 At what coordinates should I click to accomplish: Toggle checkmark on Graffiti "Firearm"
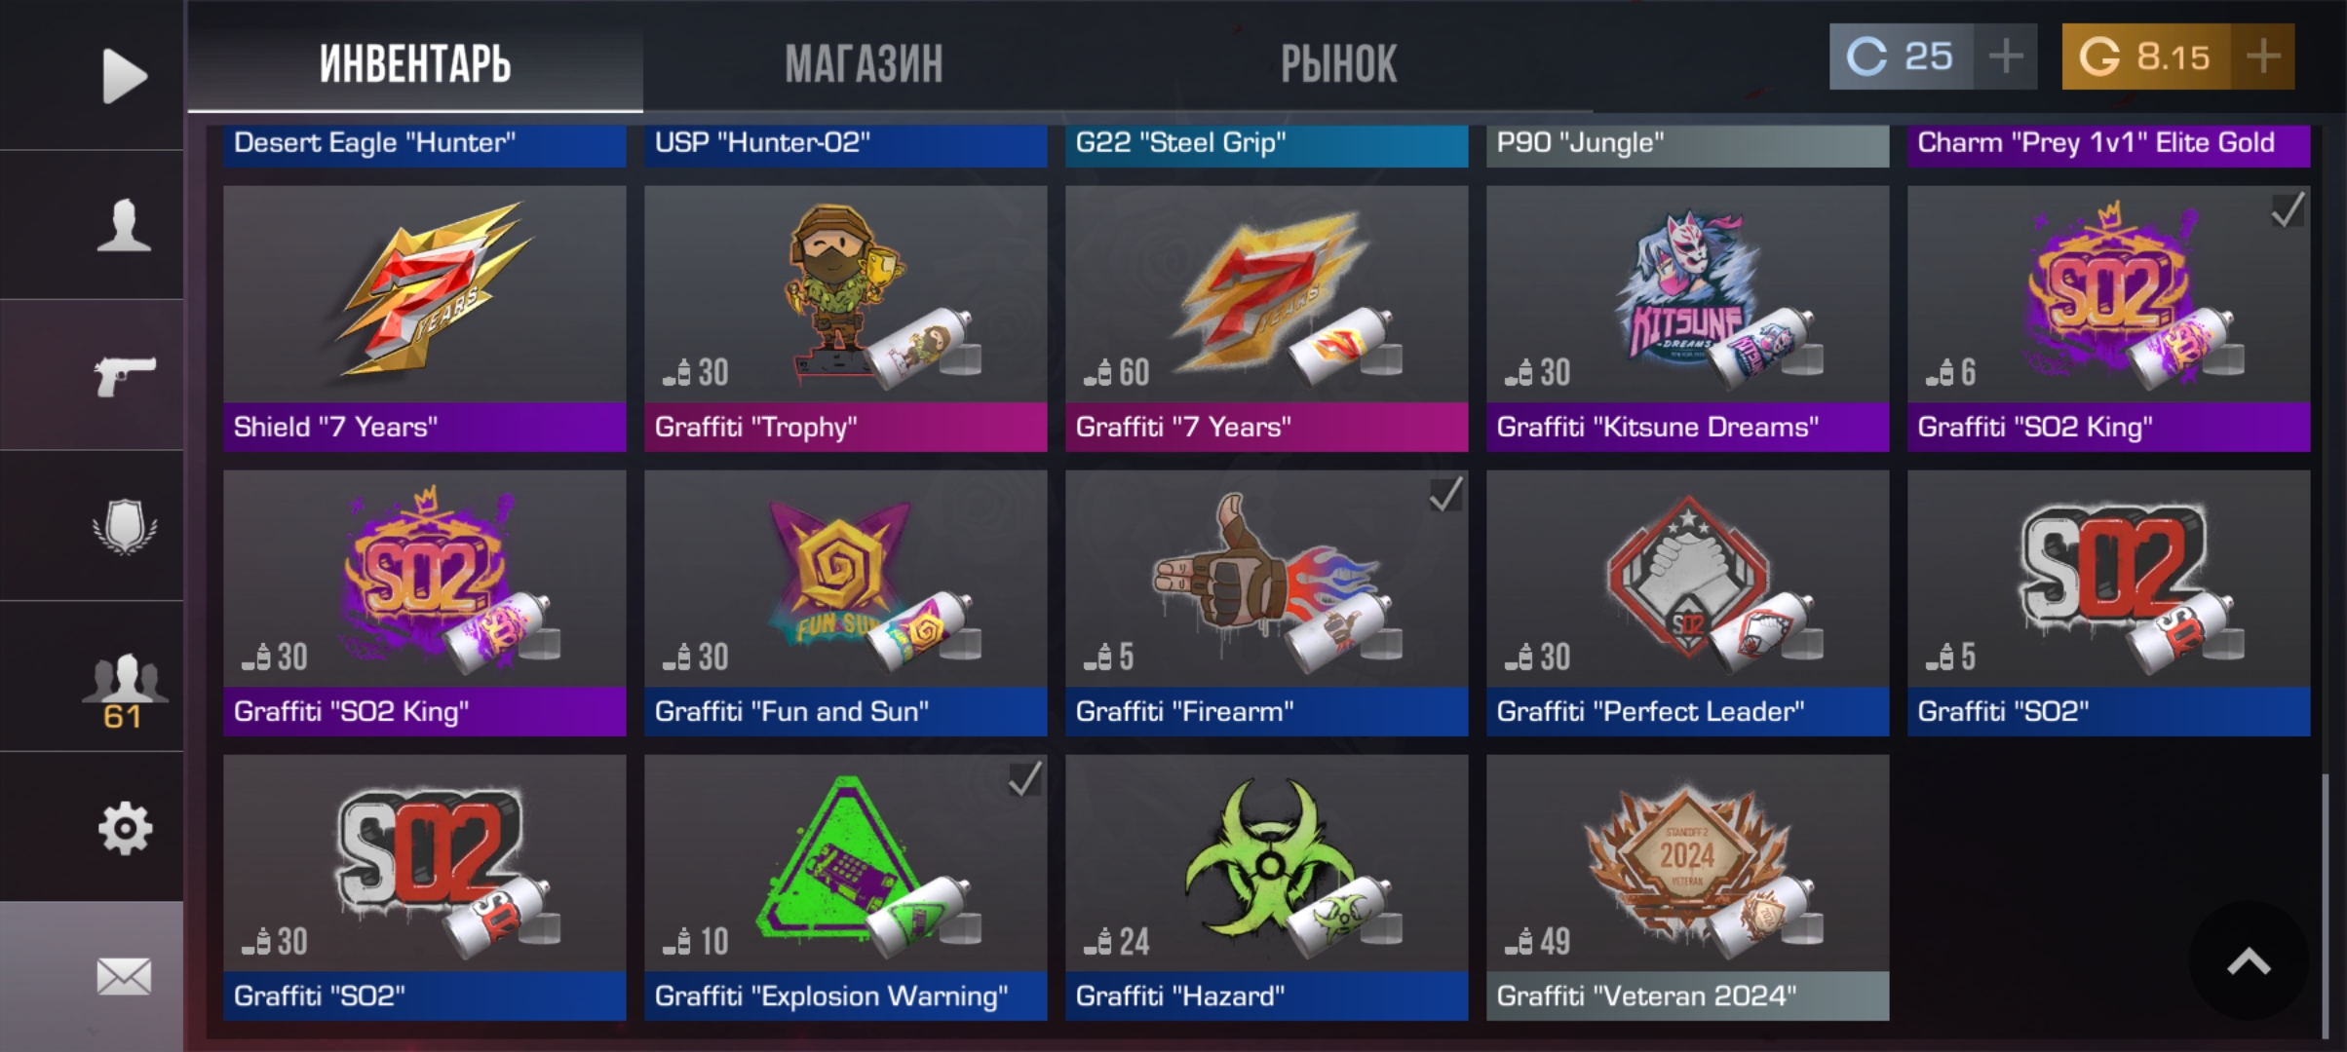click(1445, 494)
